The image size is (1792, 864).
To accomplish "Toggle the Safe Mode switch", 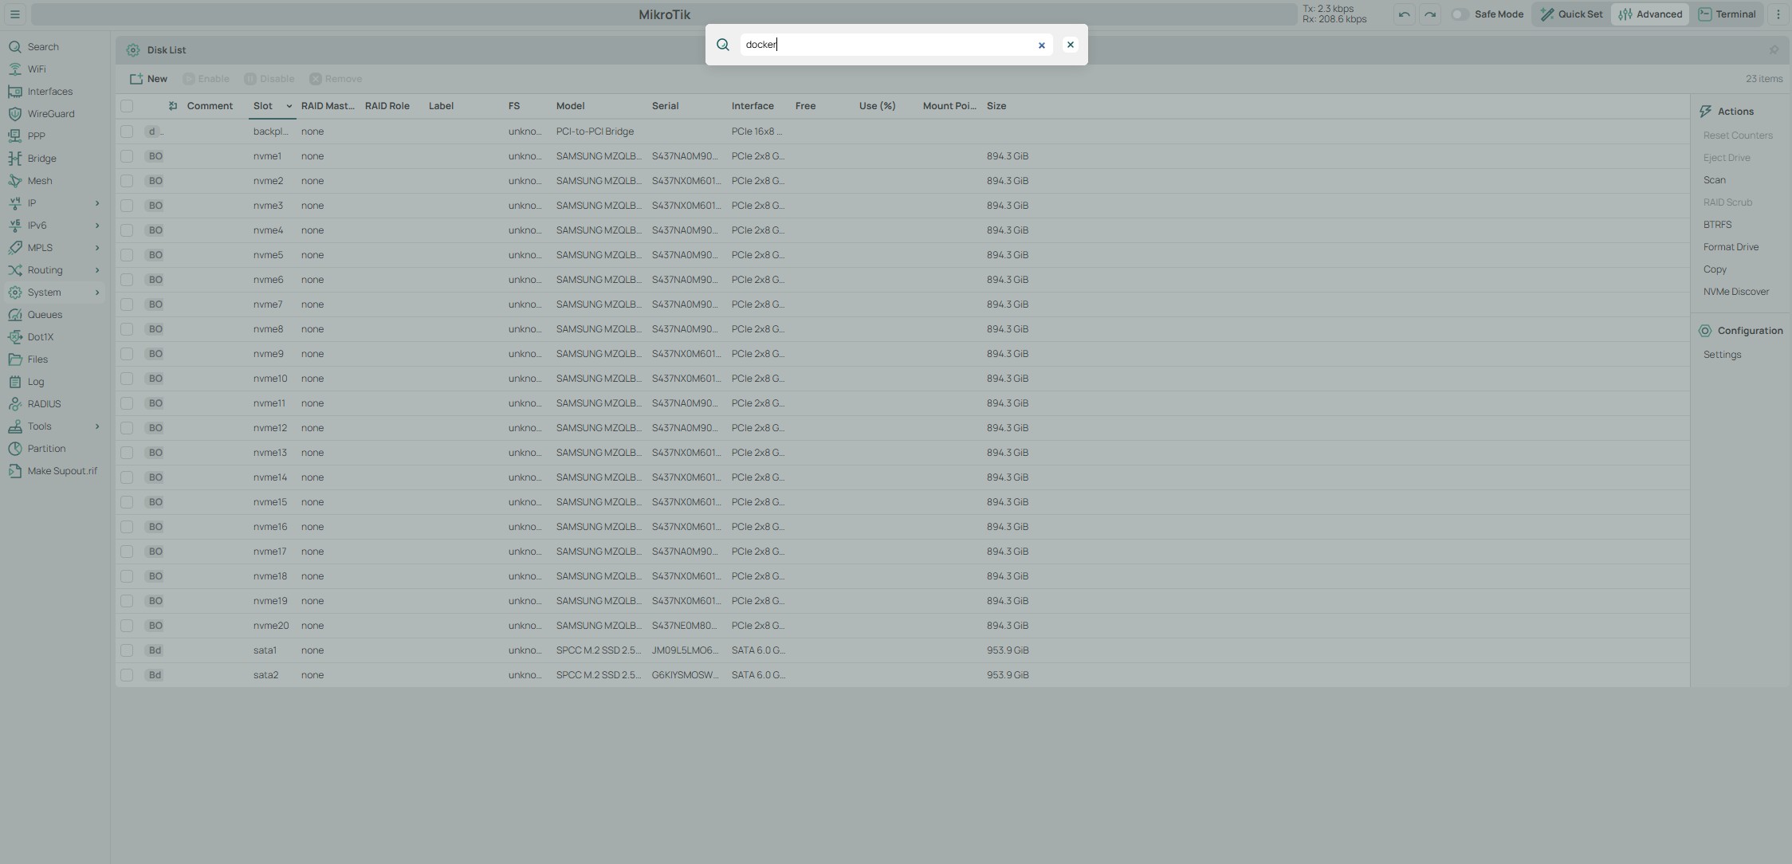I will tap(1460, 14).
